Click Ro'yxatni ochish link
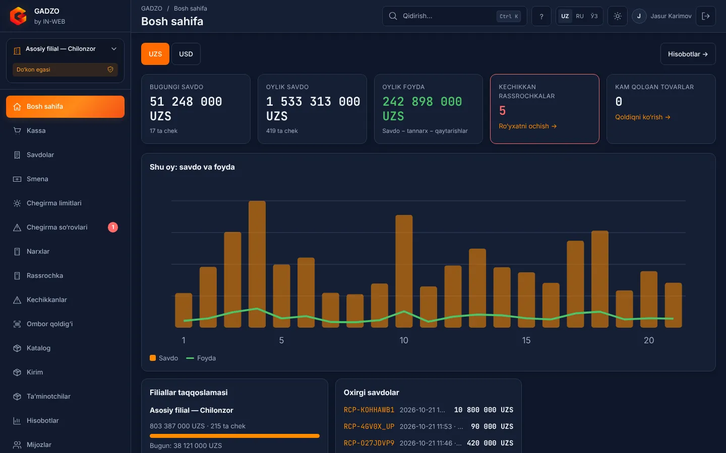726x453 pixels. (x=527, y=126)
